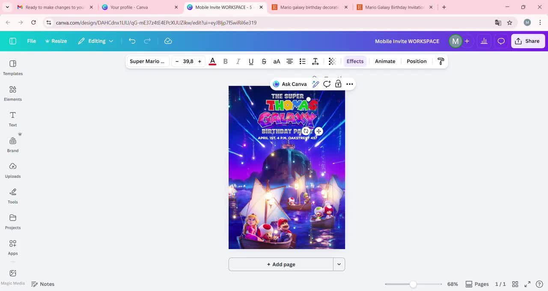Toggle italic formatting
This screenshot has height=291, width=548.
pyautogui.click(x=238, y=61)
